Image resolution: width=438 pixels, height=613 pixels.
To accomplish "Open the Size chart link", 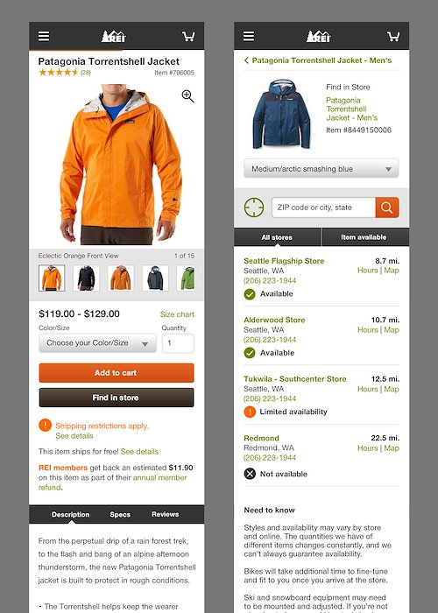I will [x=177, y=314].
